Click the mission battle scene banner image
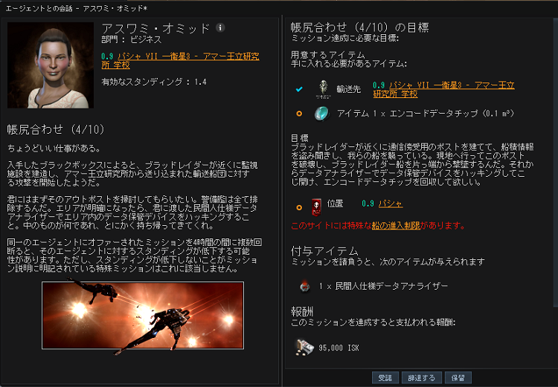The width and height of the screenshot is (558, 387). click(143, 316)
